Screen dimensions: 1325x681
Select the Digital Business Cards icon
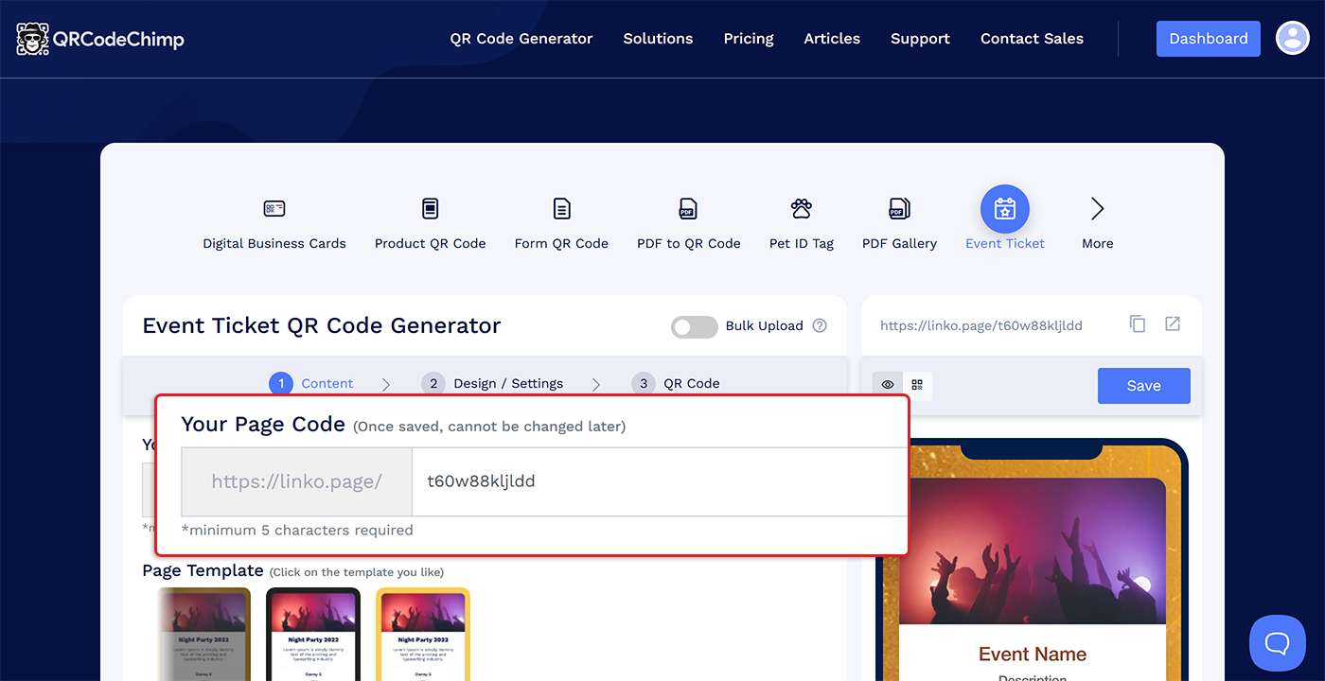tap(274, 209)
